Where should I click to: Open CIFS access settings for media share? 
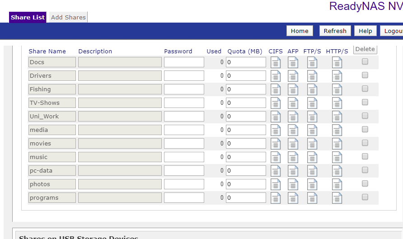point(276,130)
